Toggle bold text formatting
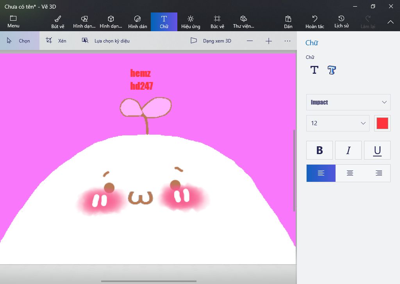The width and height of the screenshot is (400, 284). [x=320, y=150]
